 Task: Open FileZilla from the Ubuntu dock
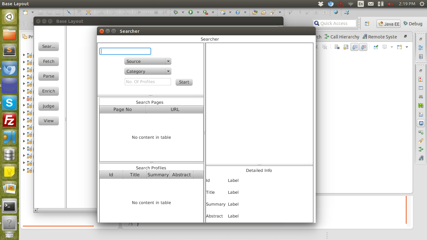9,121
